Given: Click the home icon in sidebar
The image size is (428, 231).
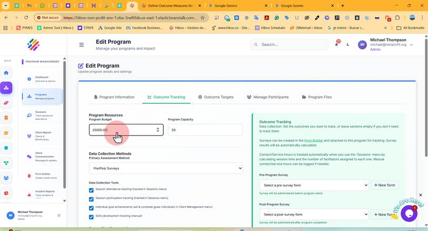Looking at the screenshot, I should 6,73.
